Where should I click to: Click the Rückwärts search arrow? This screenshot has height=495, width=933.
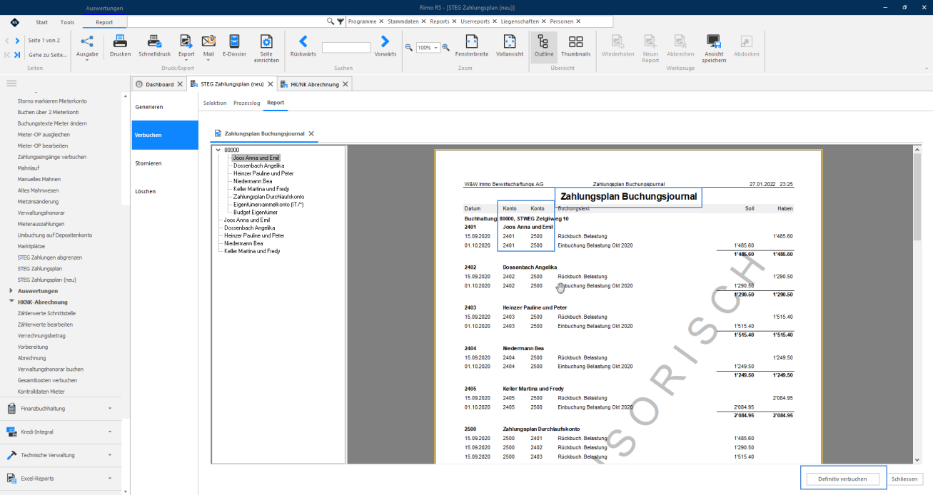click(x=303, y=46)
